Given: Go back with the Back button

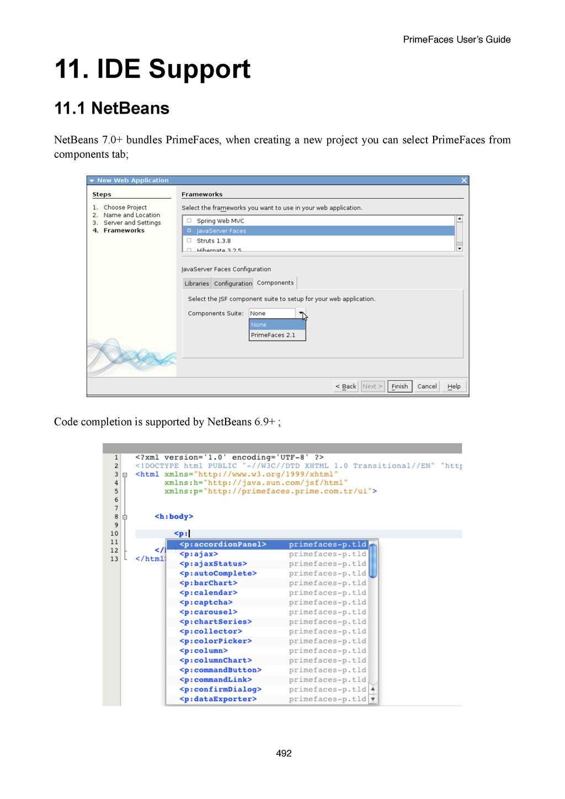Looking at the screenshot, I should 346,386.
